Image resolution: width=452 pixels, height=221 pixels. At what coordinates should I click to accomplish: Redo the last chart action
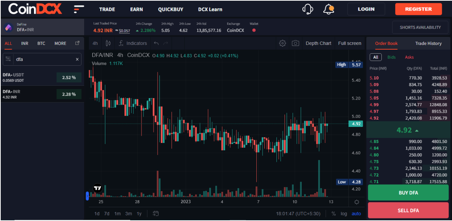[166, 43]
